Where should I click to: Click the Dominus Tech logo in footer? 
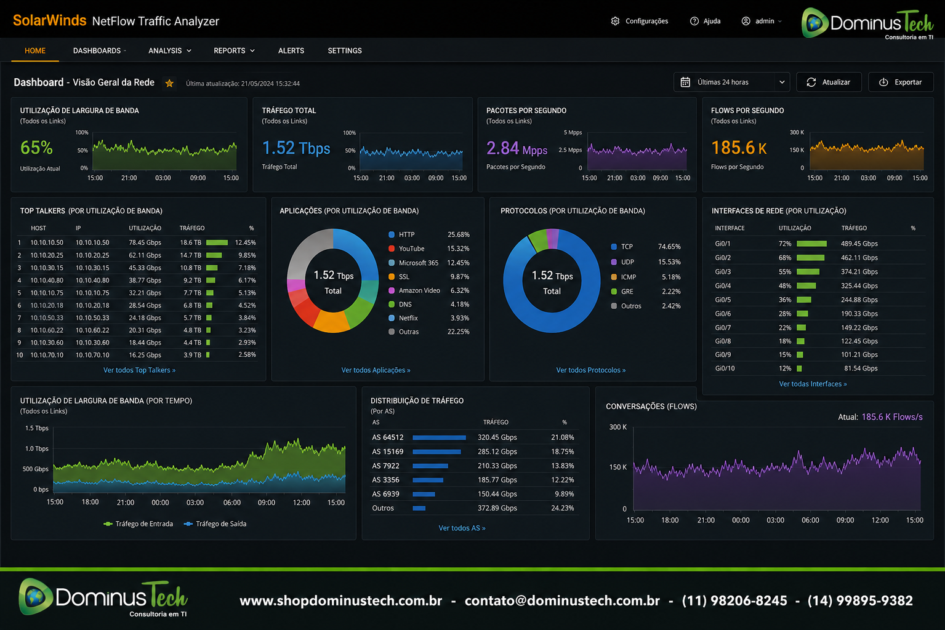(103, 597)
